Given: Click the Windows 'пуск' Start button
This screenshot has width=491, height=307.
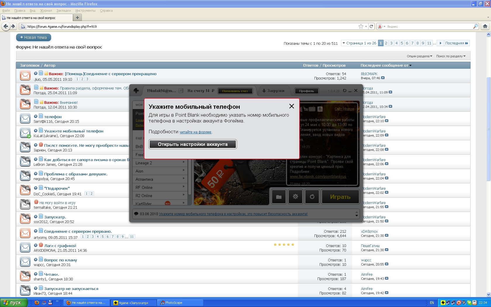Looking at the screenshot, I should 14,303.
